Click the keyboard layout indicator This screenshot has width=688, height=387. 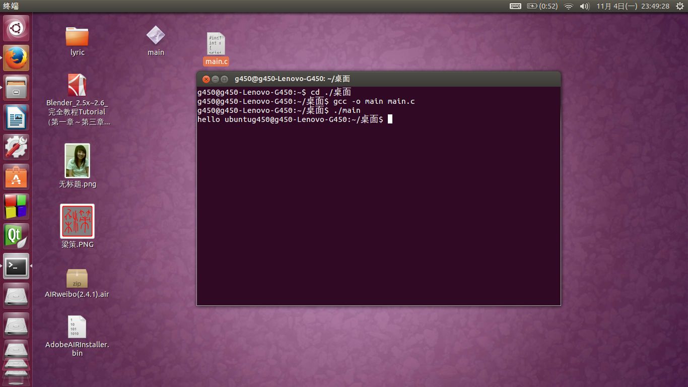[515, 6]
